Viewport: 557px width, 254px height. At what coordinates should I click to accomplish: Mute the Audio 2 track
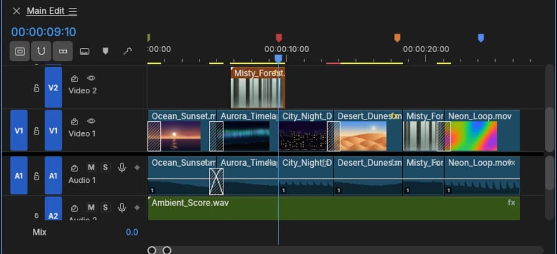[91, 207]
